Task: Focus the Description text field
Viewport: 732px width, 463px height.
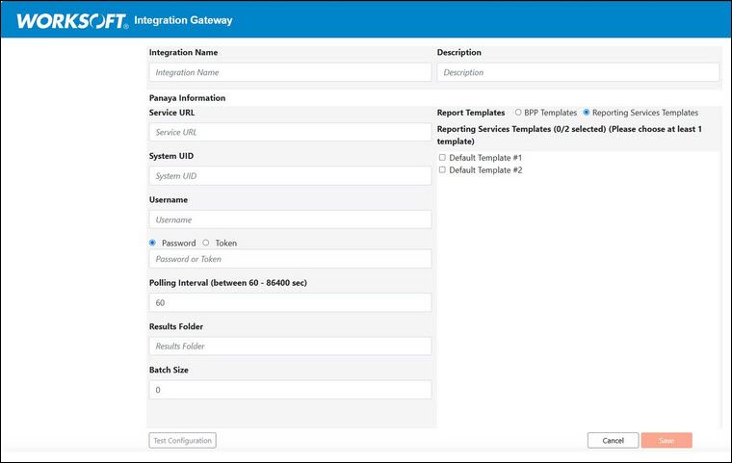Action: click(578, 72)
